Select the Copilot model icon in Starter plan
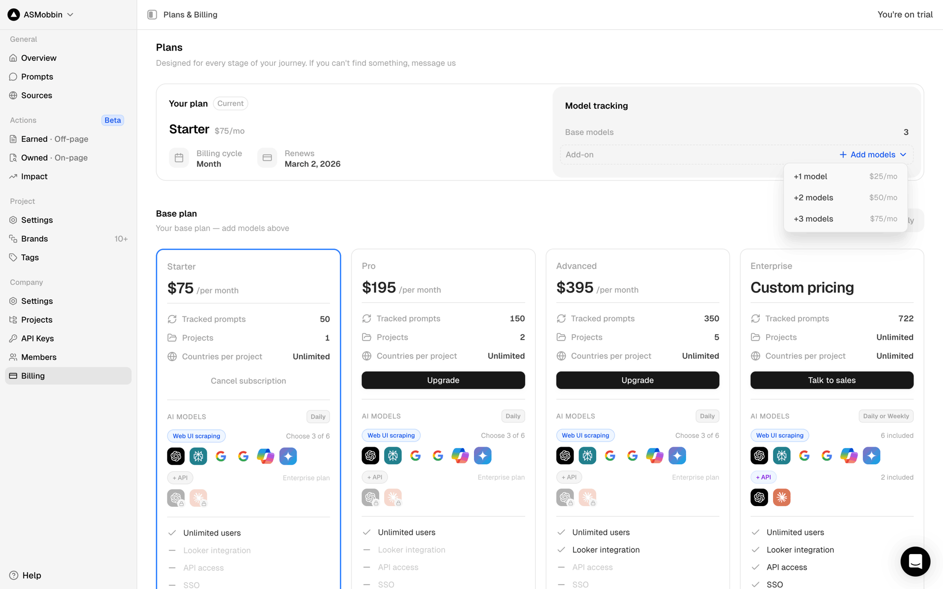Image resolution: width=943 pixels, height=589 pixels. 266,456
